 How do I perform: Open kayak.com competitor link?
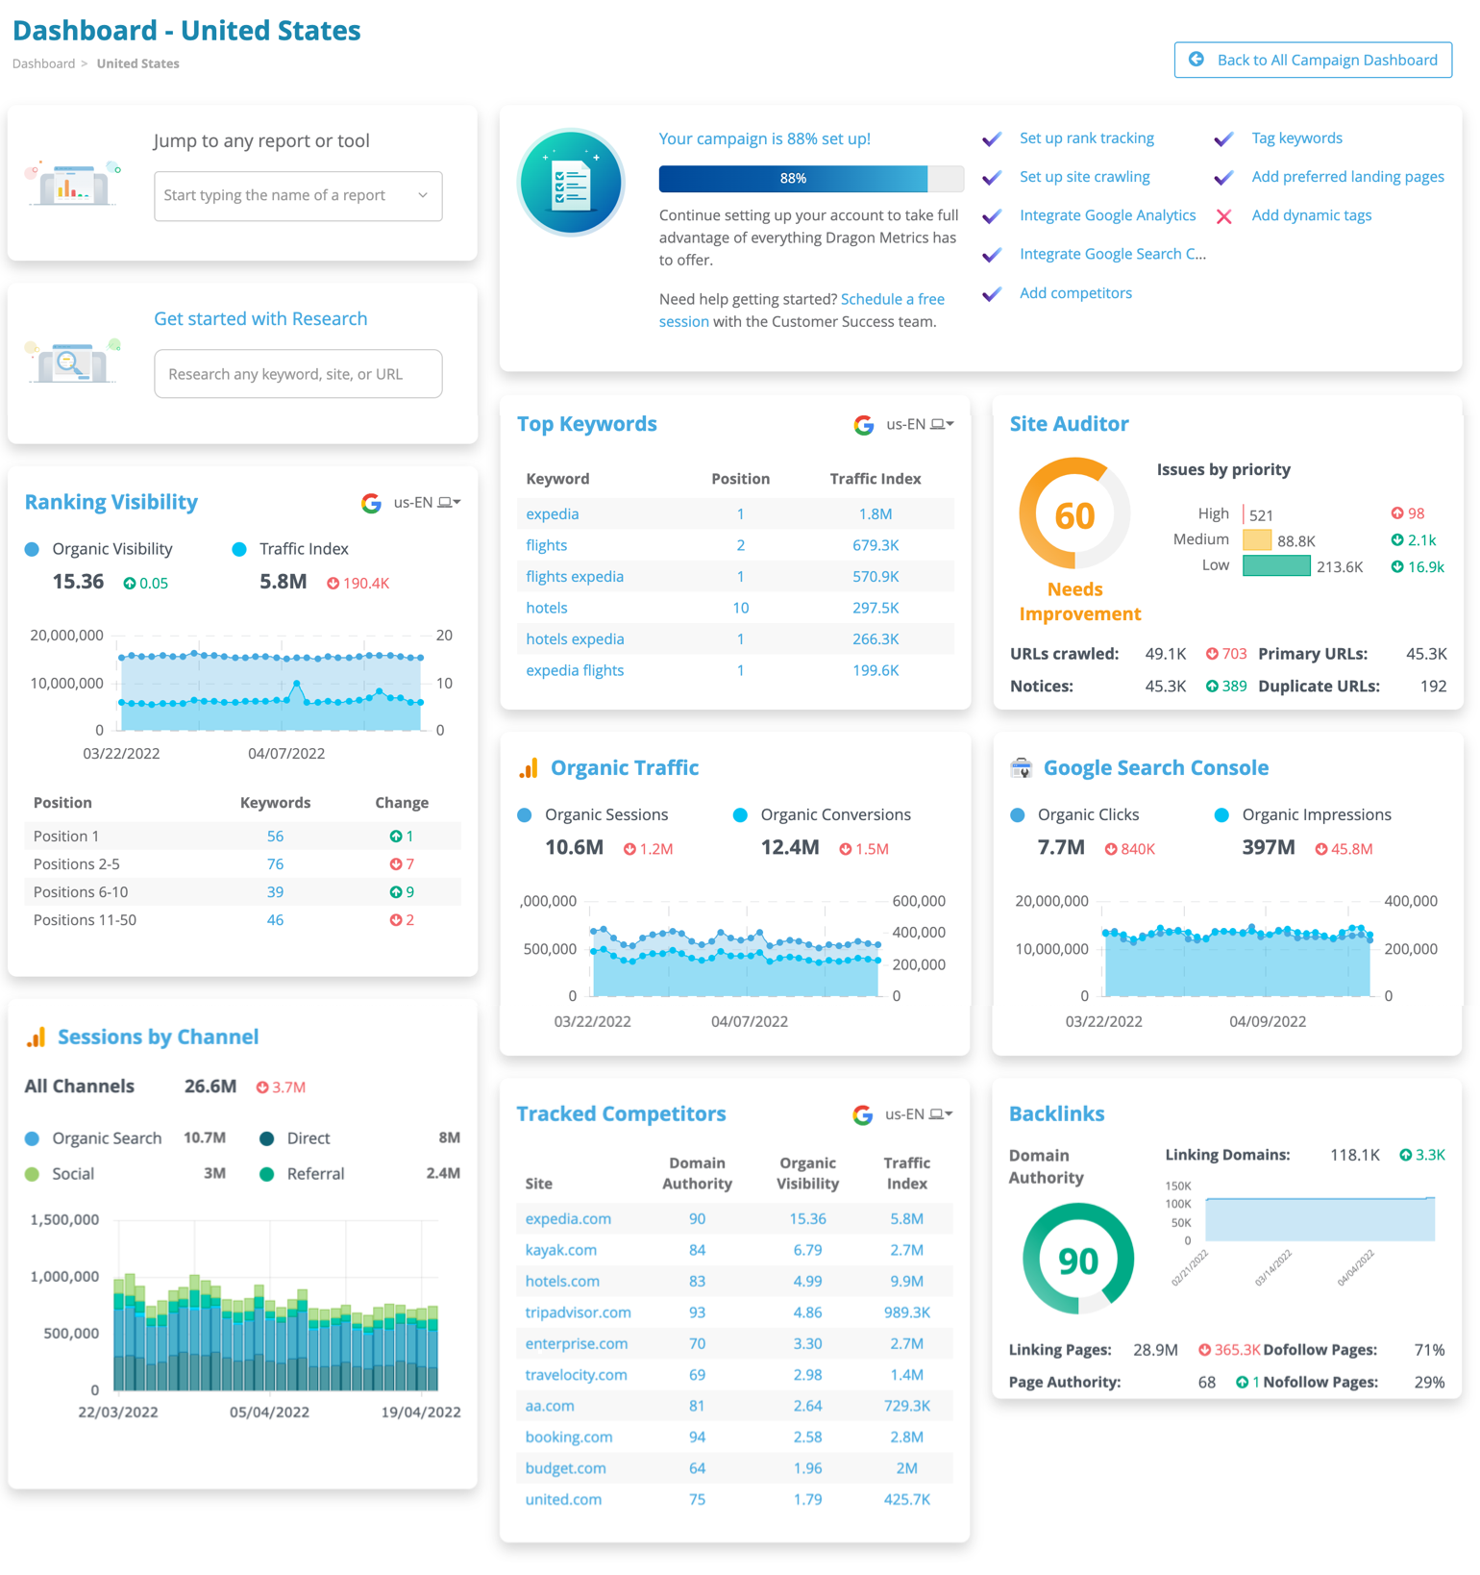click(561, 1250)
